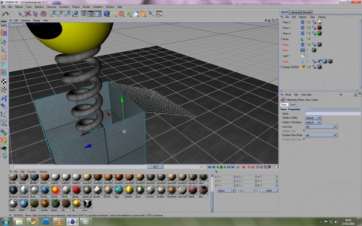Click the material manager scrollbar down arrow

pyautogui.click(x=212, y=210)
